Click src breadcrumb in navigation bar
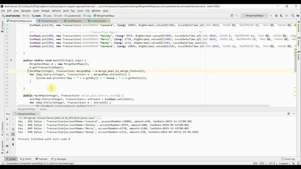Viewport: 301px width, 169px height. click(x=26, y=15)
